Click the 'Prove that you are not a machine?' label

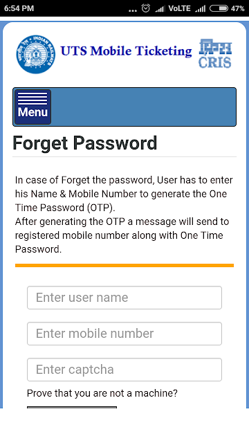tap(102, 393)
